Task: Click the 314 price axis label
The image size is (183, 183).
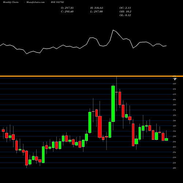Action: 175,131
